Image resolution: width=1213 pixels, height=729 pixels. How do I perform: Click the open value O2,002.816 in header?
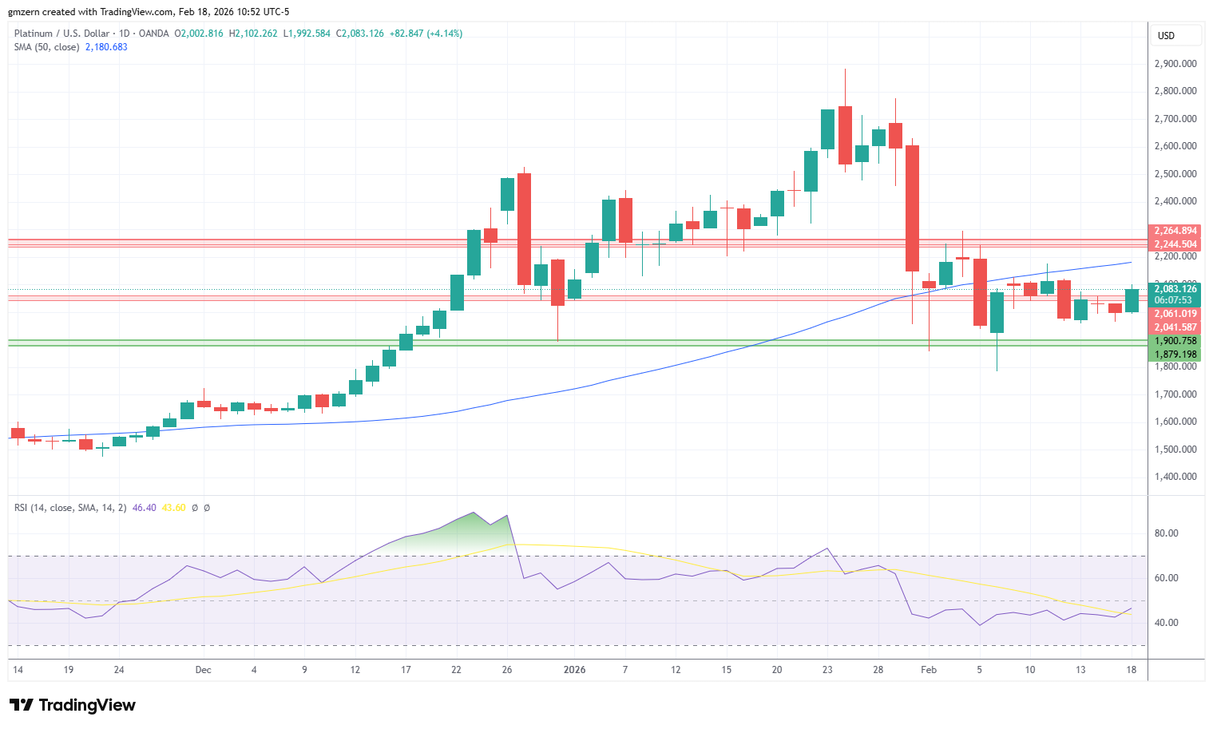[199, 34]
